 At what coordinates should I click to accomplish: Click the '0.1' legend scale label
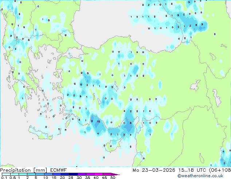tap(4, 178)
